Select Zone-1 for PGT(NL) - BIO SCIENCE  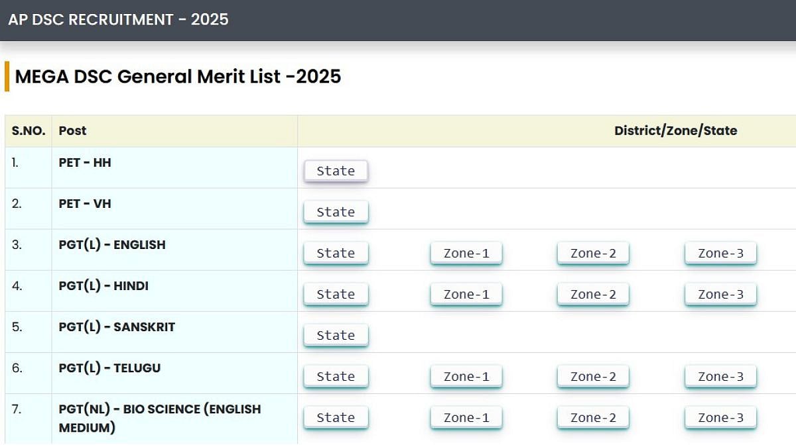tap(466, 417)
